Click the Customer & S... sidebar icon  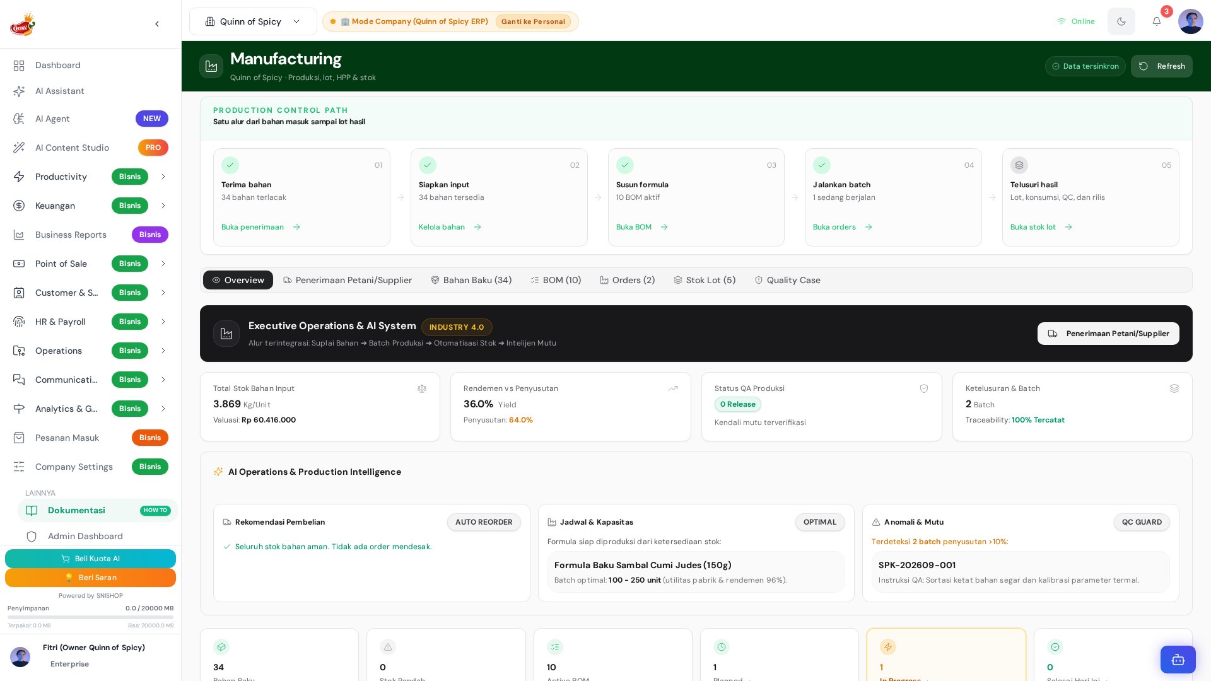point(19,293)
